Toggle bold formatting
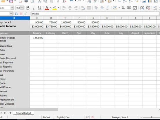 (28, 8)
